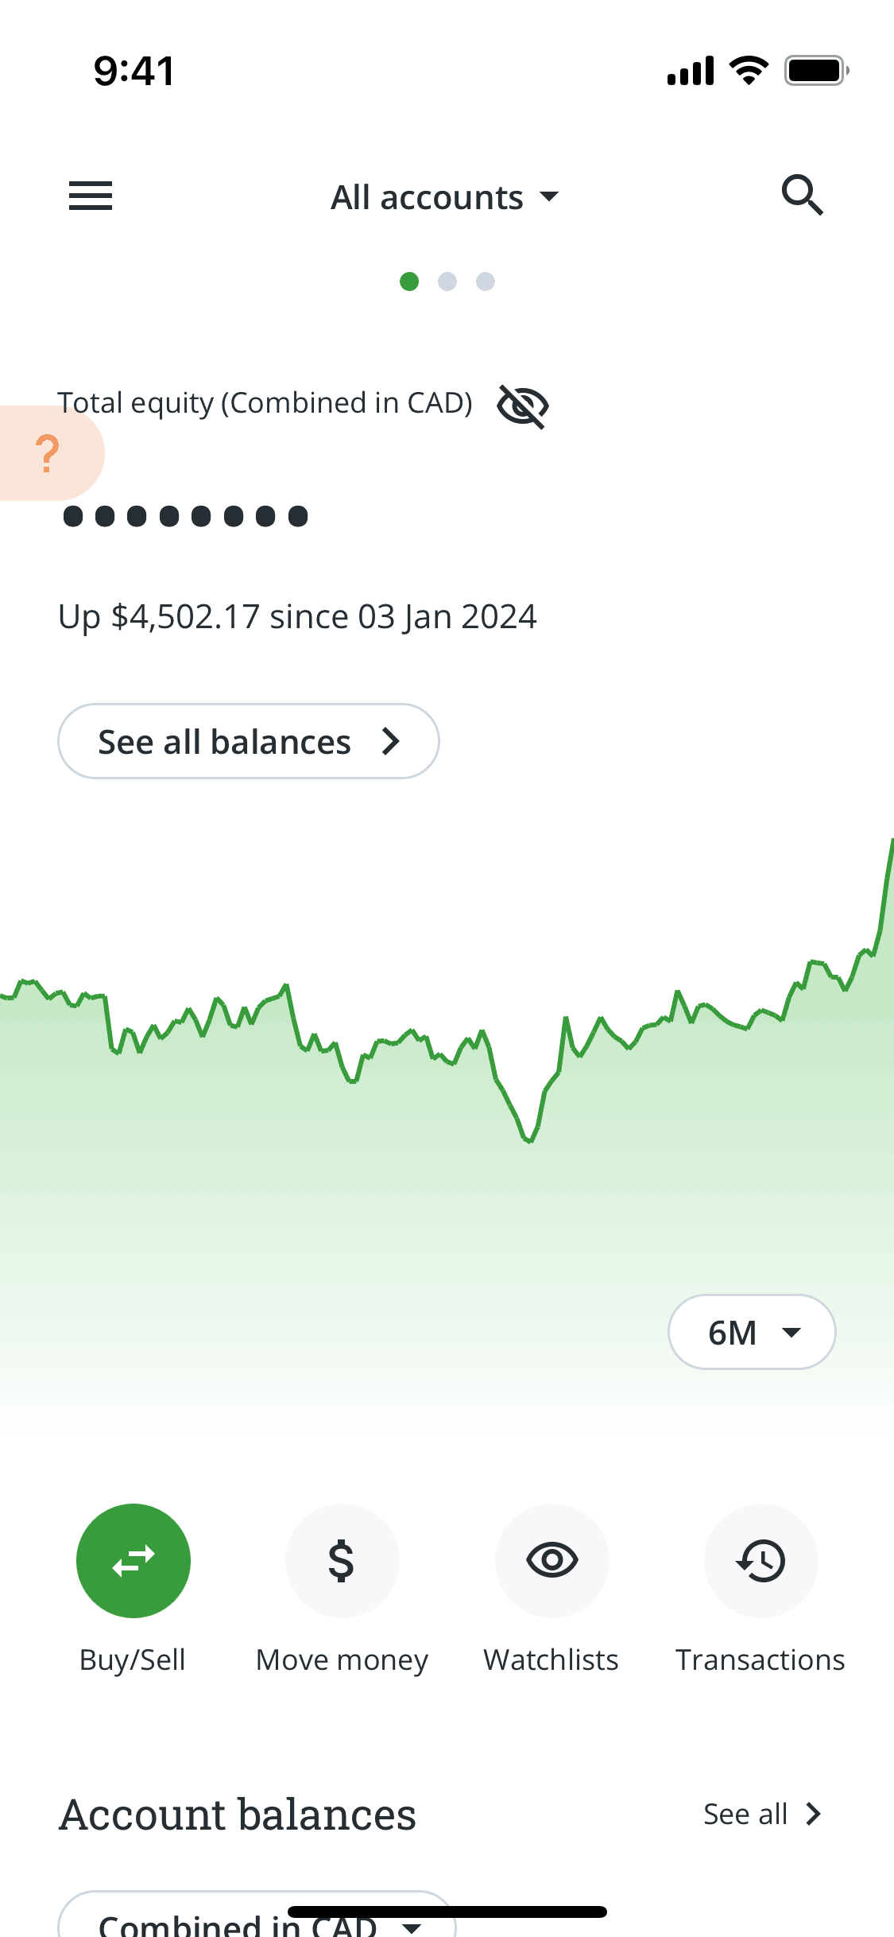Switch to the third page dot
The width and height of the screenshot is (894, 1937).
486,281
